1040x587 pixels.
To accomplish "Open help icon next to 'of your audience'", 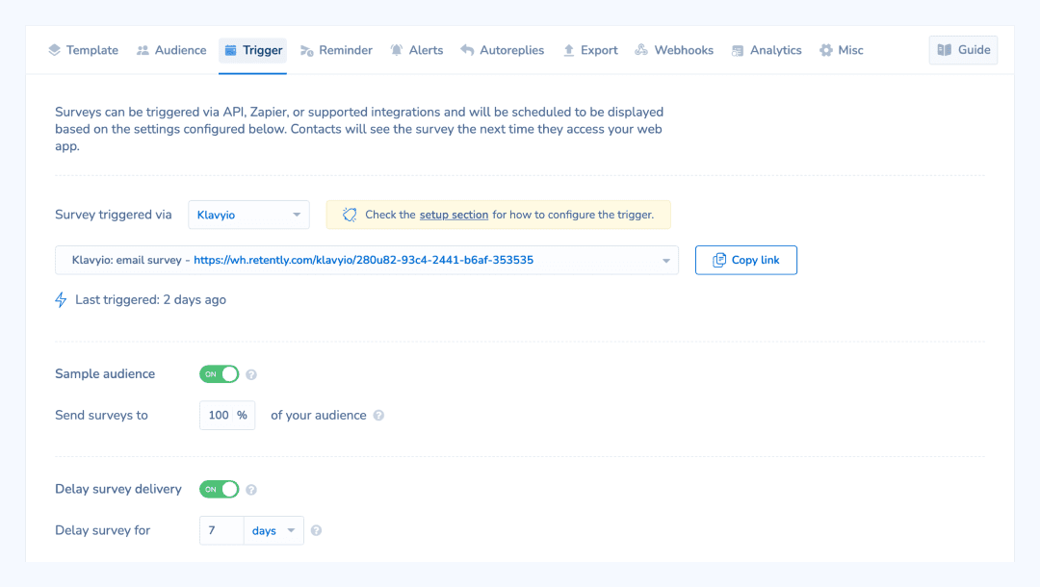I will tap(378, 416).
